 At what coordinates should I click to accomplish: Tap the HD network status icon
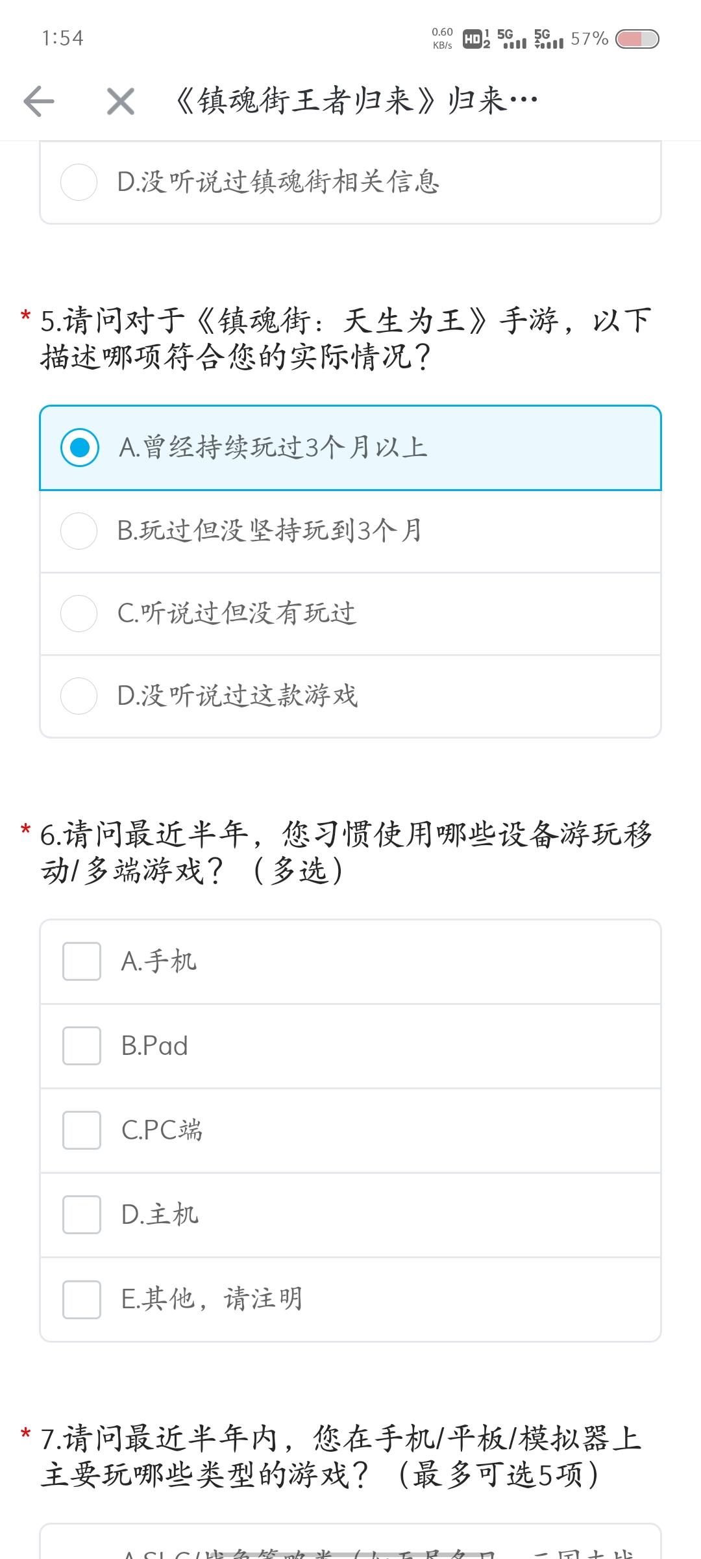coord(476,39)
